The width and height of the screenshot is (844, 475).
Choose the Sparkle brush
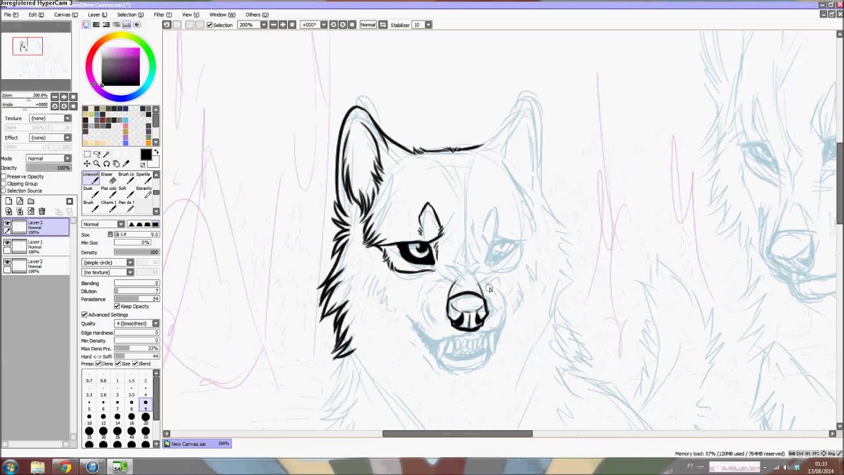click(144, 178)
